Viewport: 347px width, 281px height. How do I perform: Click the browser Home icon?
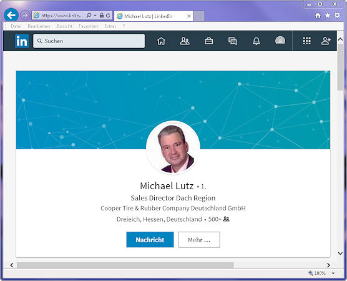(x=318, y=16)
